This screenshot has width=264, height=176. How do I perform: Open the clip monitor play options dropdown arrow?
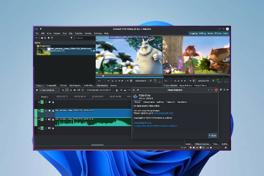click(x=125, y=81)
